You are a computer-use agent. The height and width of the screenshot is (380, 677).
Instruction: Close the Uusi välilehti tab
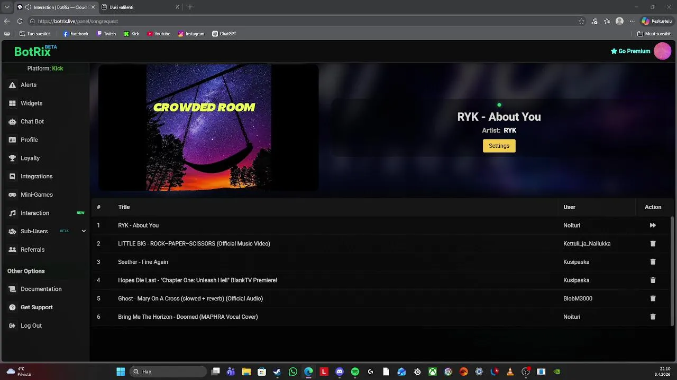(177, 7)
